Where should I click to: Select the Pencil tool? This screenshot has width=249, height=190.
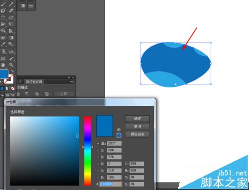coord(11,4)
